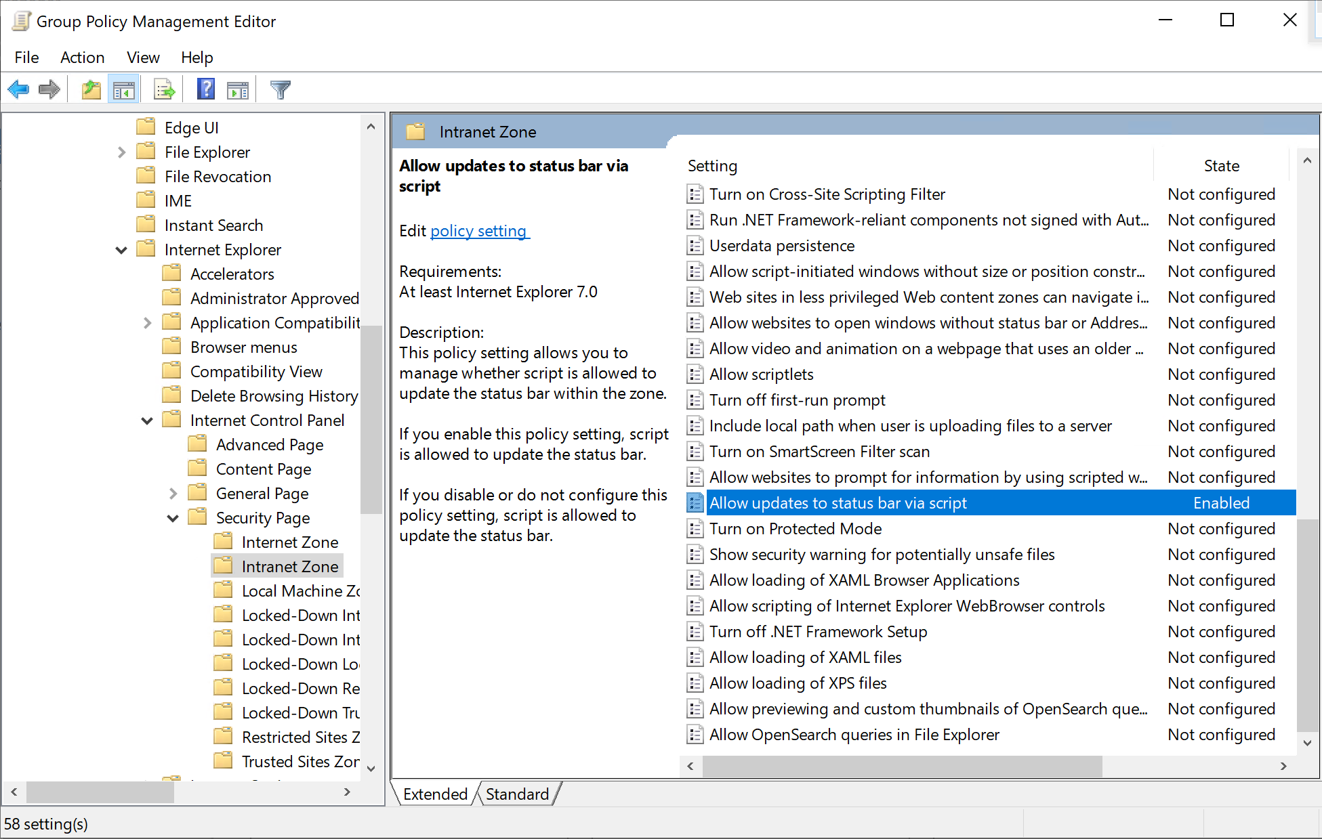Open the View menu
The width and height of the screenshot is (1322, 839).
tap(143, 58)
